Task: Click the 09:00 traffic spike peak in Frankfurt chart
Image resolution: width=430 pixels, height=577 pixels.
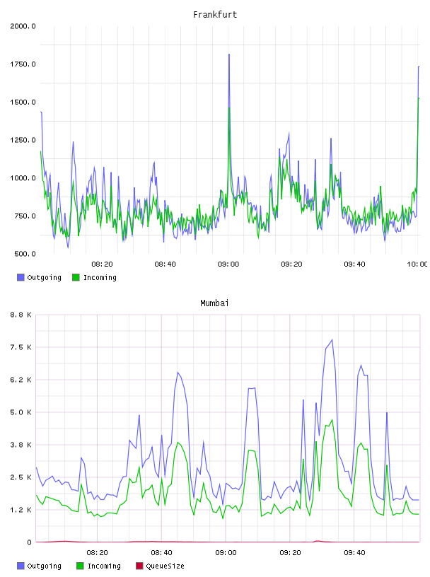Action: click(x=229, y=54)
